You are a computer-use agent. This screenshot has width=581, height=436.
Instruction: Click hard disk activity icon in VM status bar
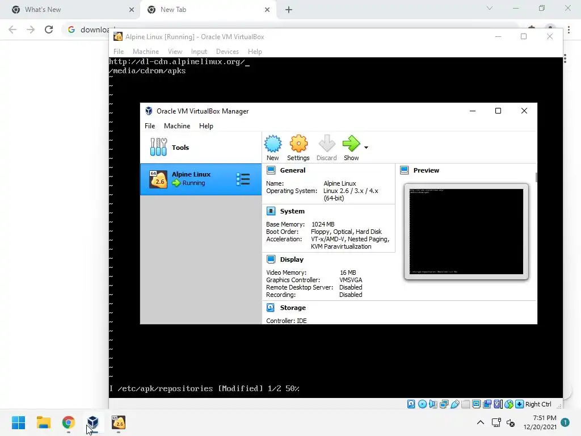click(x=411, y=404)
